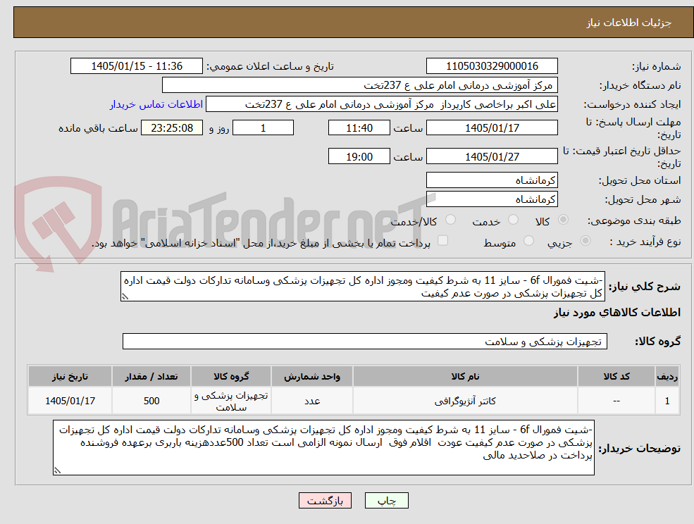Click the need date cell 1405/01/17 in table
The height and width of the screenshot is (524, 694).
(x=70, y=401)
